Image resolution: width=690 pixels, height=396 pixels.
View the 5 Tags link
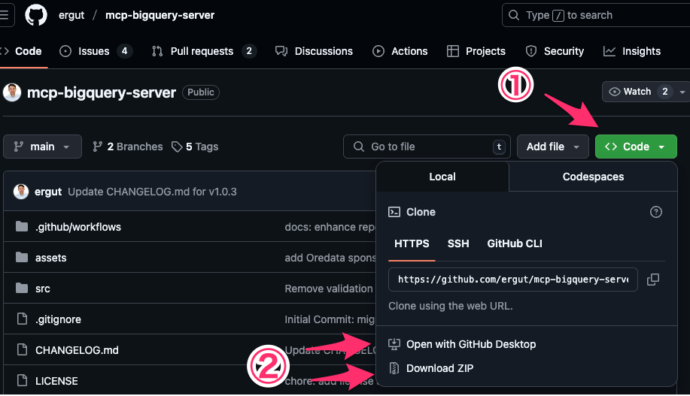195,147
